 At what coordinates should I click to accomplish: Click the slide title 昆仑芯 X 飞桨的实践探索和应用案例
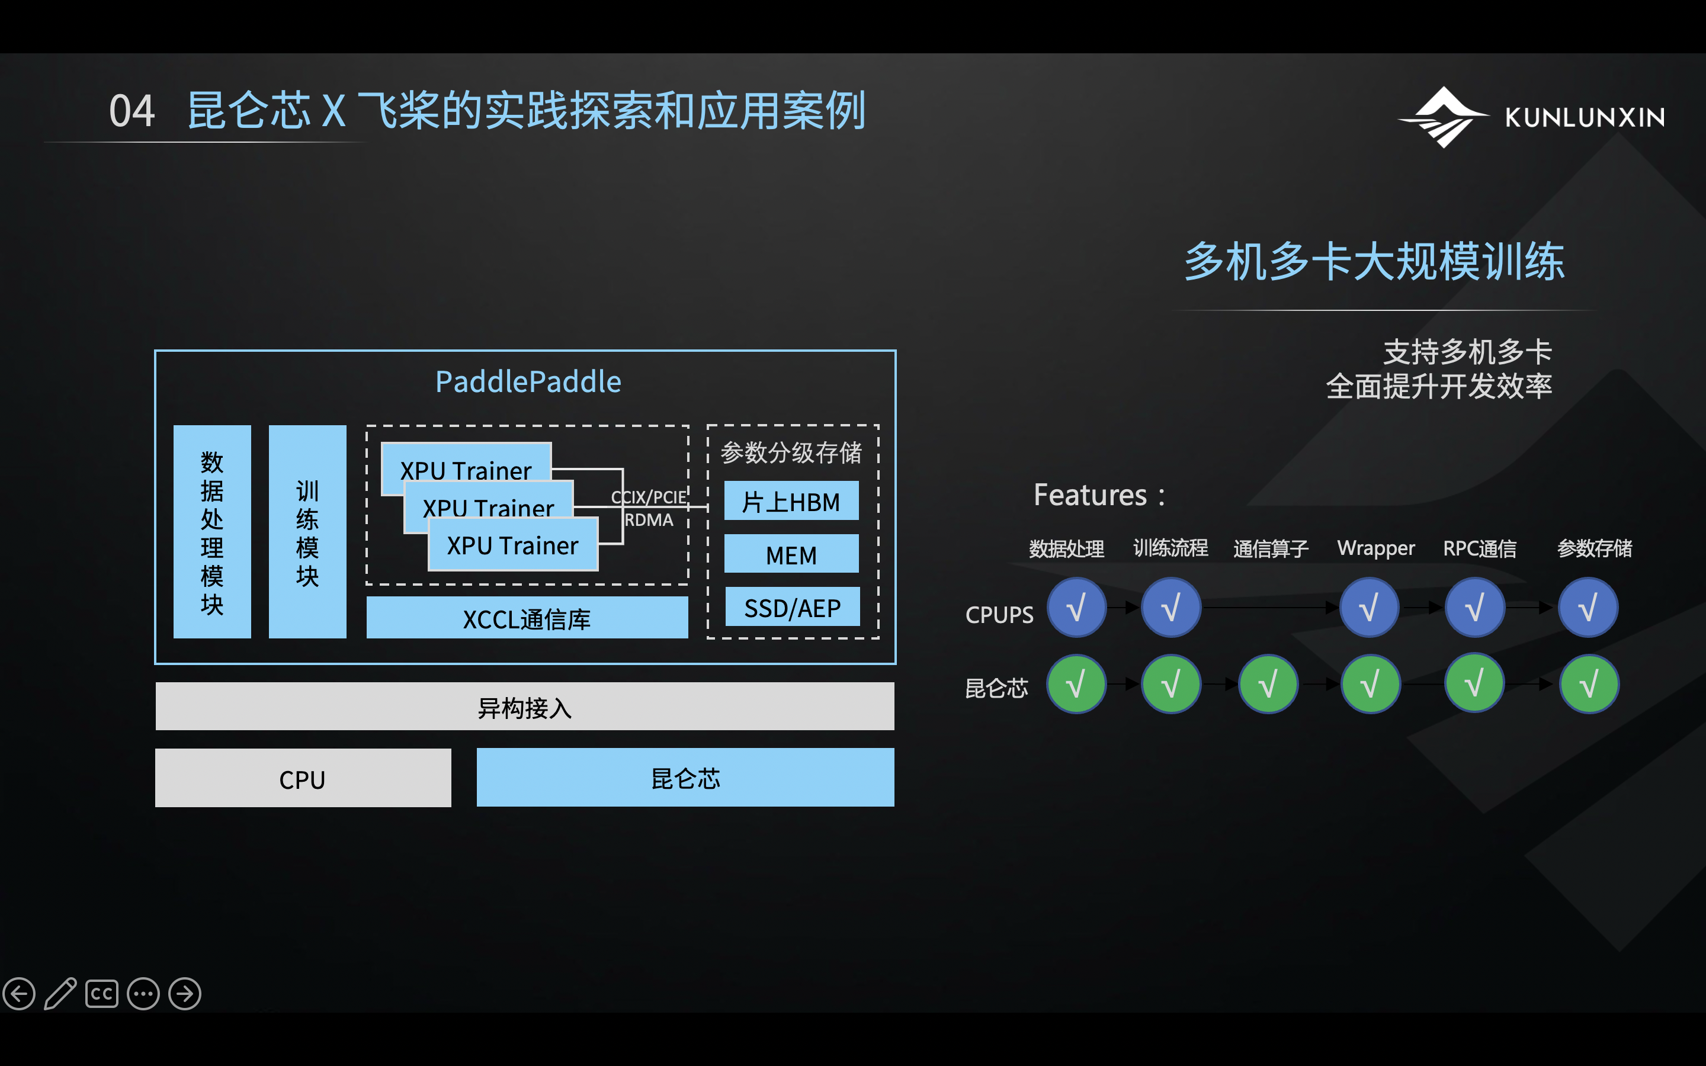527,111
